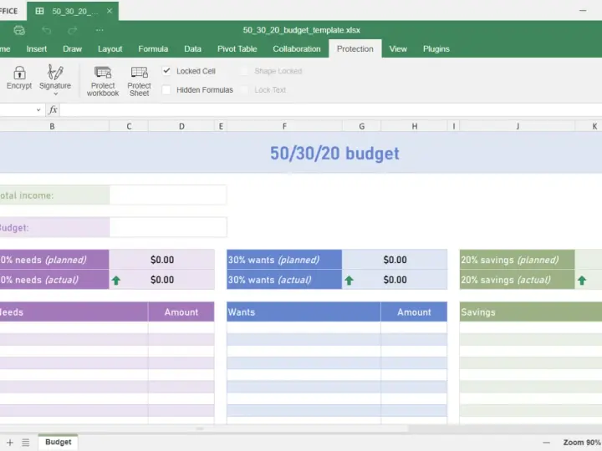Expand the Signature dropdown arrow
This screenshot has height=451, width=602.
(55, 94)
